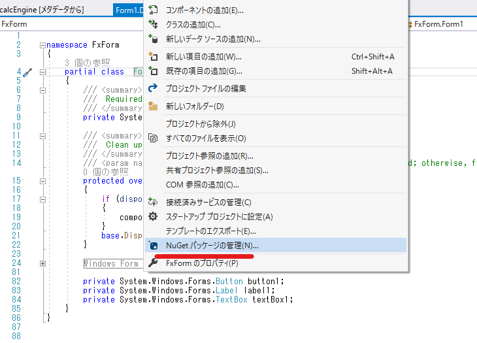The height and width of the screenshot is (343, 477).
Task: Click the new item icon beside 新しい項目の追加
Action: pos(153,56)
